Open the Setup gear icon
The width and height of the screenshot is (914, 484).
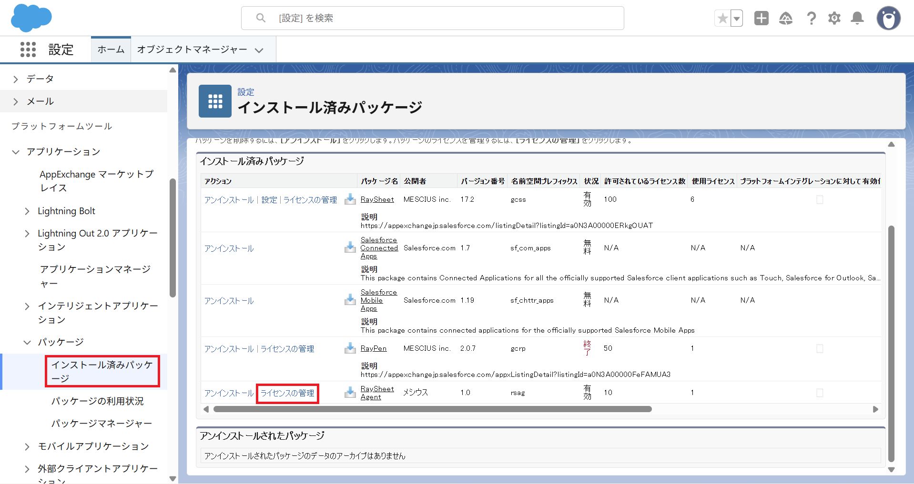pyautogui.click(x=834, y=19)
